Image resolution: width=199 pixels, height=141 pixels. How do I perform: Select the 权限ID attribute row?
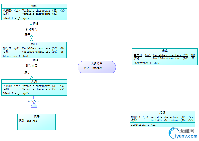[162, 117]
